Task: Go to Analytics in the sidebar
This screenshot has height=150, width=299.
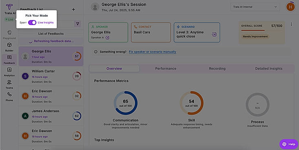Action: point(9,72)
